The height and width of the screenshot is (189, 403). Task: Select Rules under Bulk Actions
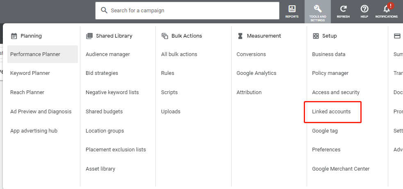click(168, 73)
